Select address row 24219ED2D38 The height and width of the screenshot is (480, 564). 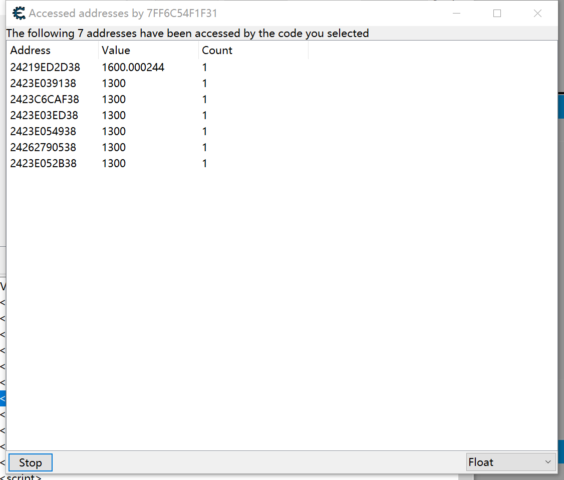point(45,68)
